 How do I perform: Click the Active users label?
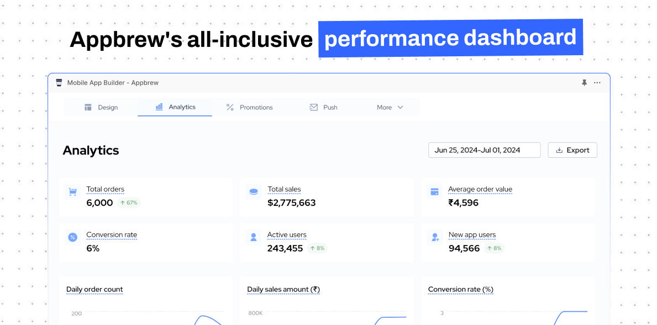pos(287,235)
